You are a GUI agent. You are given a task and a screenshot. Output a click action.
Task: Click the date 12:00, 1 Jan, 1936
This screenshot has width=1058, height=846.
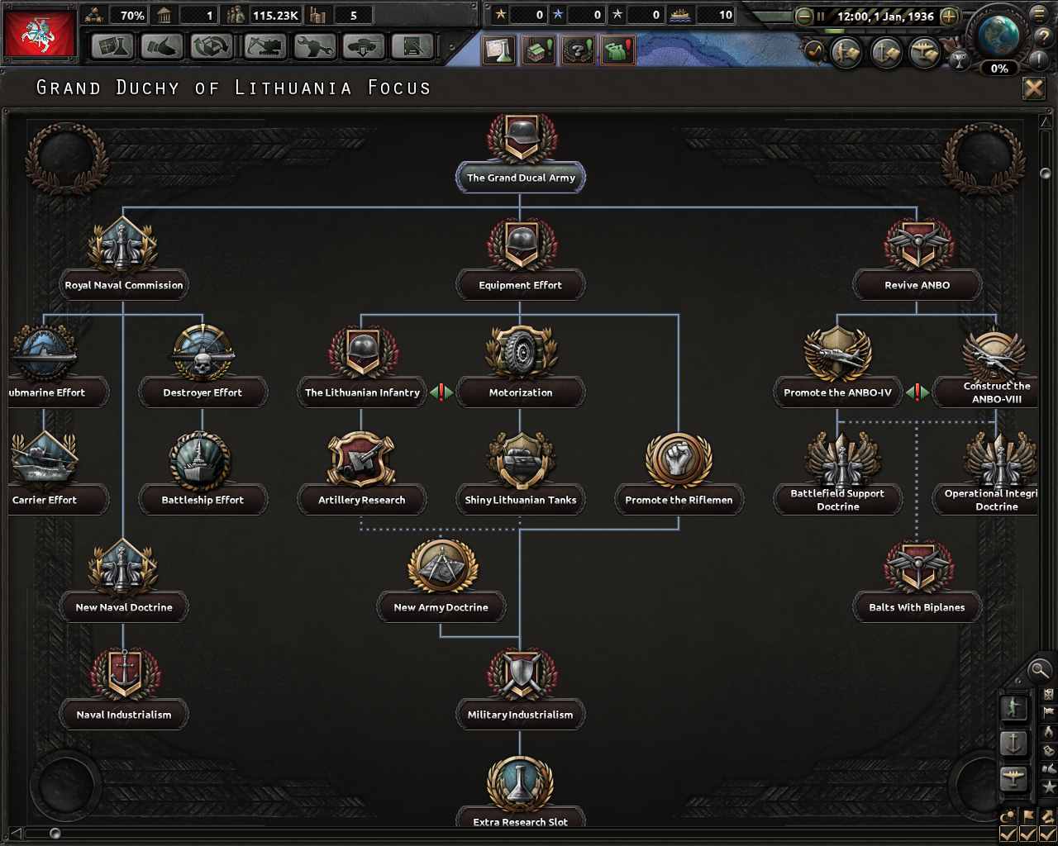(x=885, y=16)
